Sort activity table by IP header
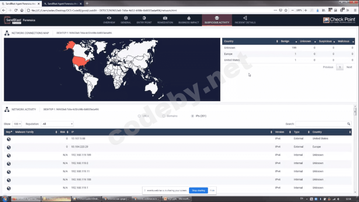The width and height of the screenshot is (359, 202). pyautogui.click(x=171, y=132)
